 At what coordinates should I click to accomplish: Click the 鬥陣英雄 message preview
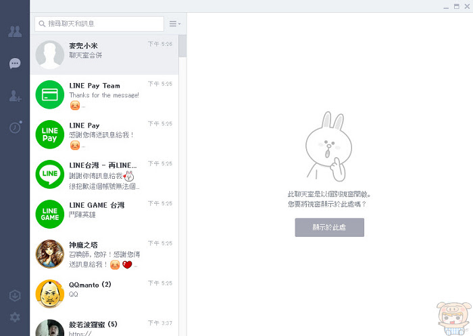coord(82,215)
